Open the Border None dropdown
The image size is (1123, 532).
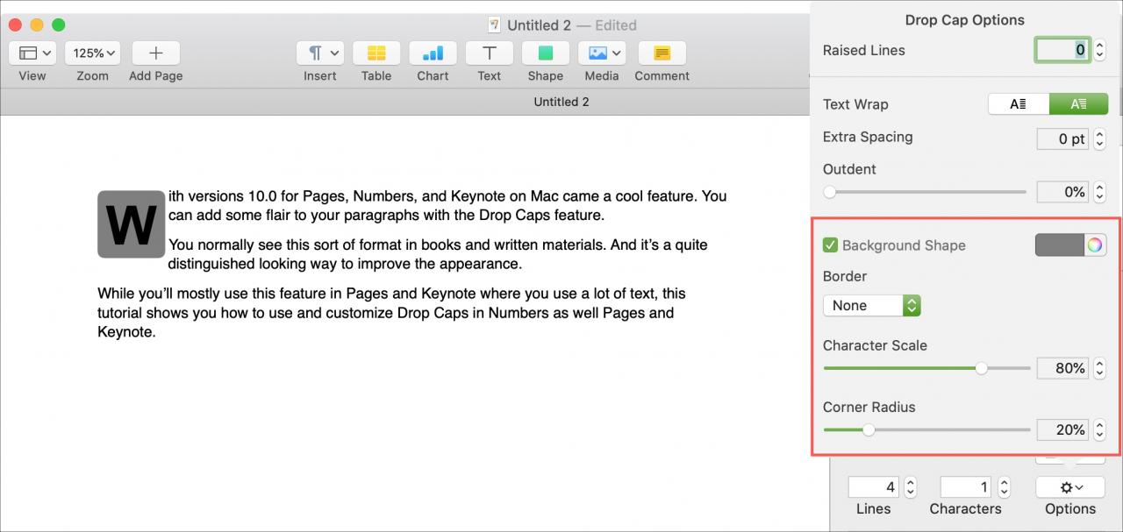click(871, 305)
